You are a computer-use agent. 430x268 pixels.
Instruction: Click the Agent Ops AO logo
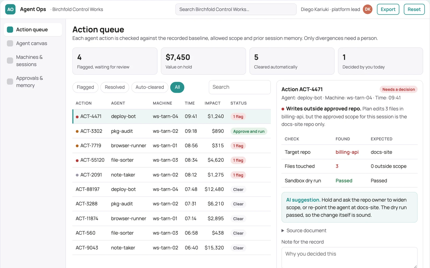pos(10,9)
